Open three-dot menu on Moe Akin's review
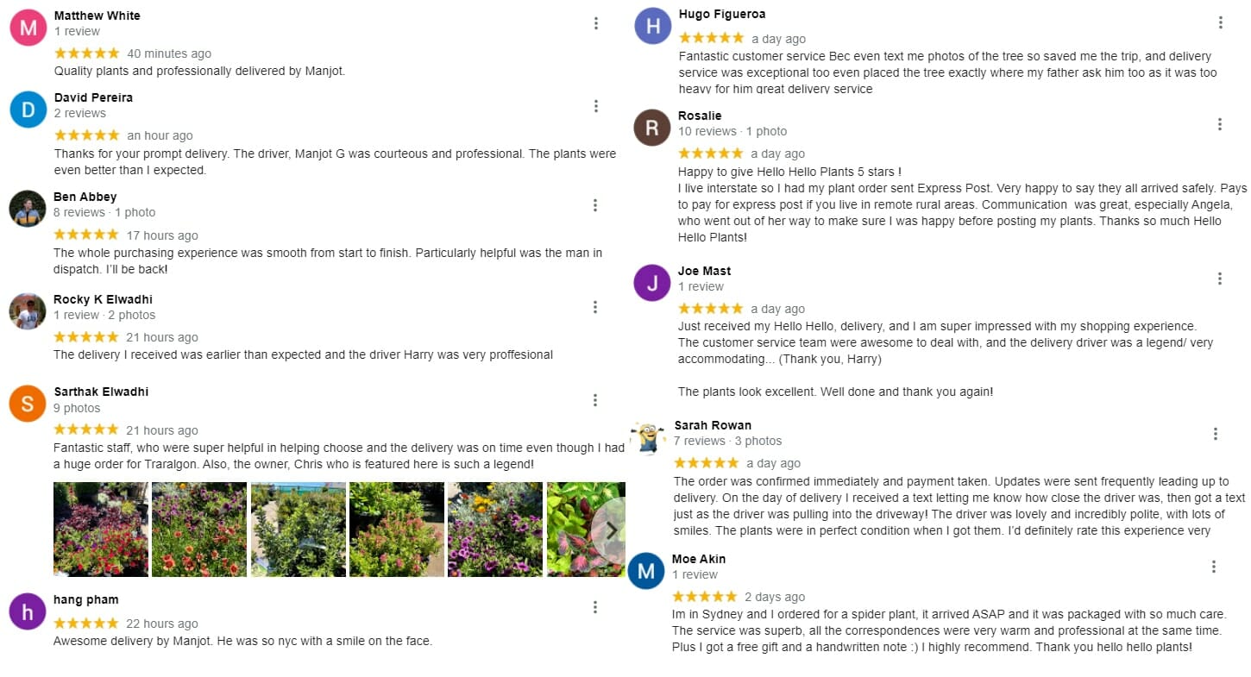1251x677 pixels. pyautogui.click(x=1214, y=567)
